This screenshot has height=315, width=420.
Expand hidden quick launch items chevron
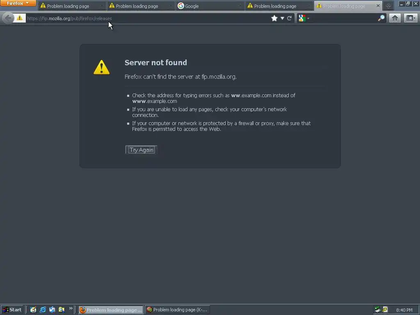click(x=71, y=308)
